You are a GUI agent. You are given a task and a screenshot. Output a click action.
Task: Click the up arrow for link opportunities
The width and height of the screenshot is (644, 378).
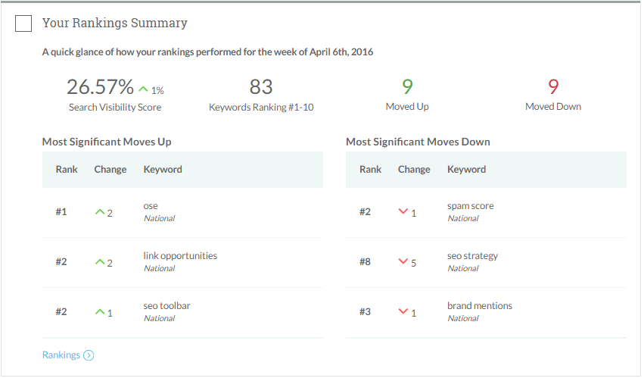tap(99, 262)
